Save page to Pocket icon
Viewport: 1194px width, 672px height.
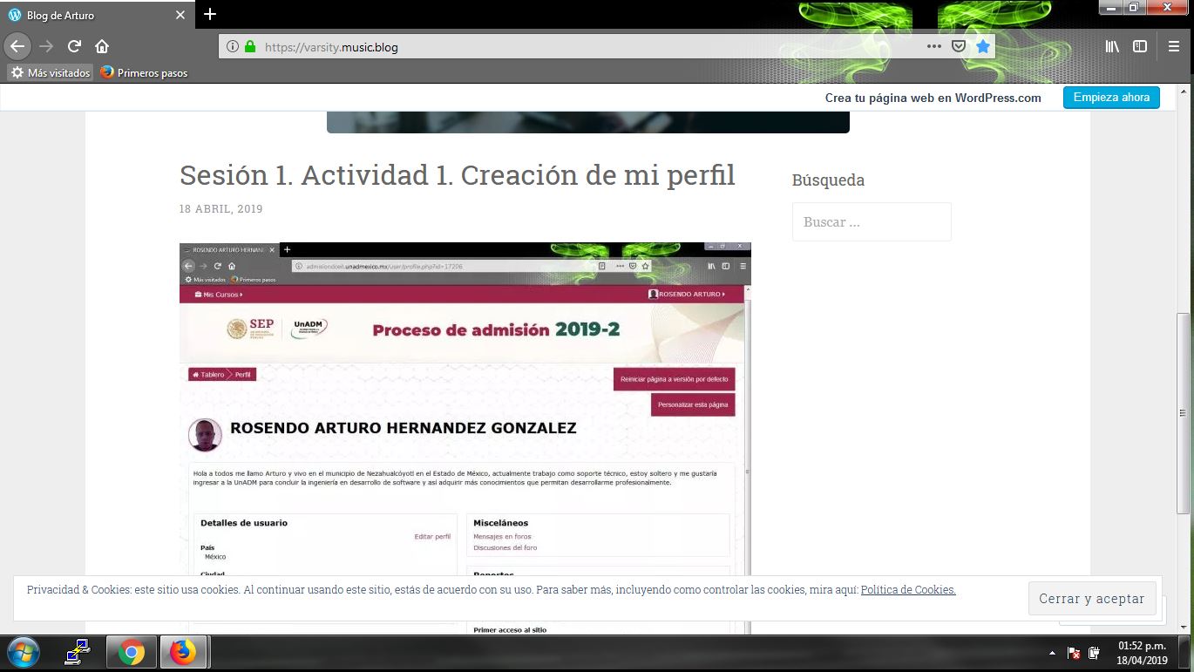959,46
